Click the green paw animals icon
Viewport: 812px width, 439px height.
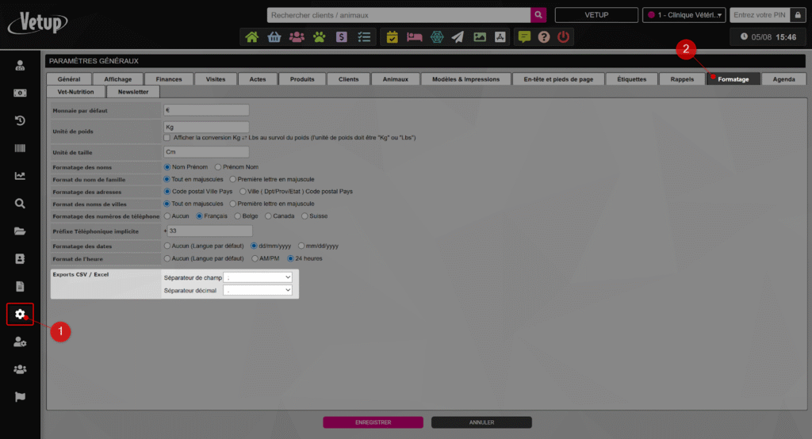pyautogui.click(x=319, y=37)
